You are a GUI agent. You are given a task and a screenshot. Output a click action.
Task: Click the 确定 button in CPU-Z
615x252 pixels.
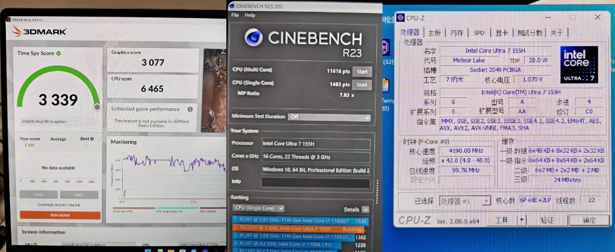click(x=589, y=220)
